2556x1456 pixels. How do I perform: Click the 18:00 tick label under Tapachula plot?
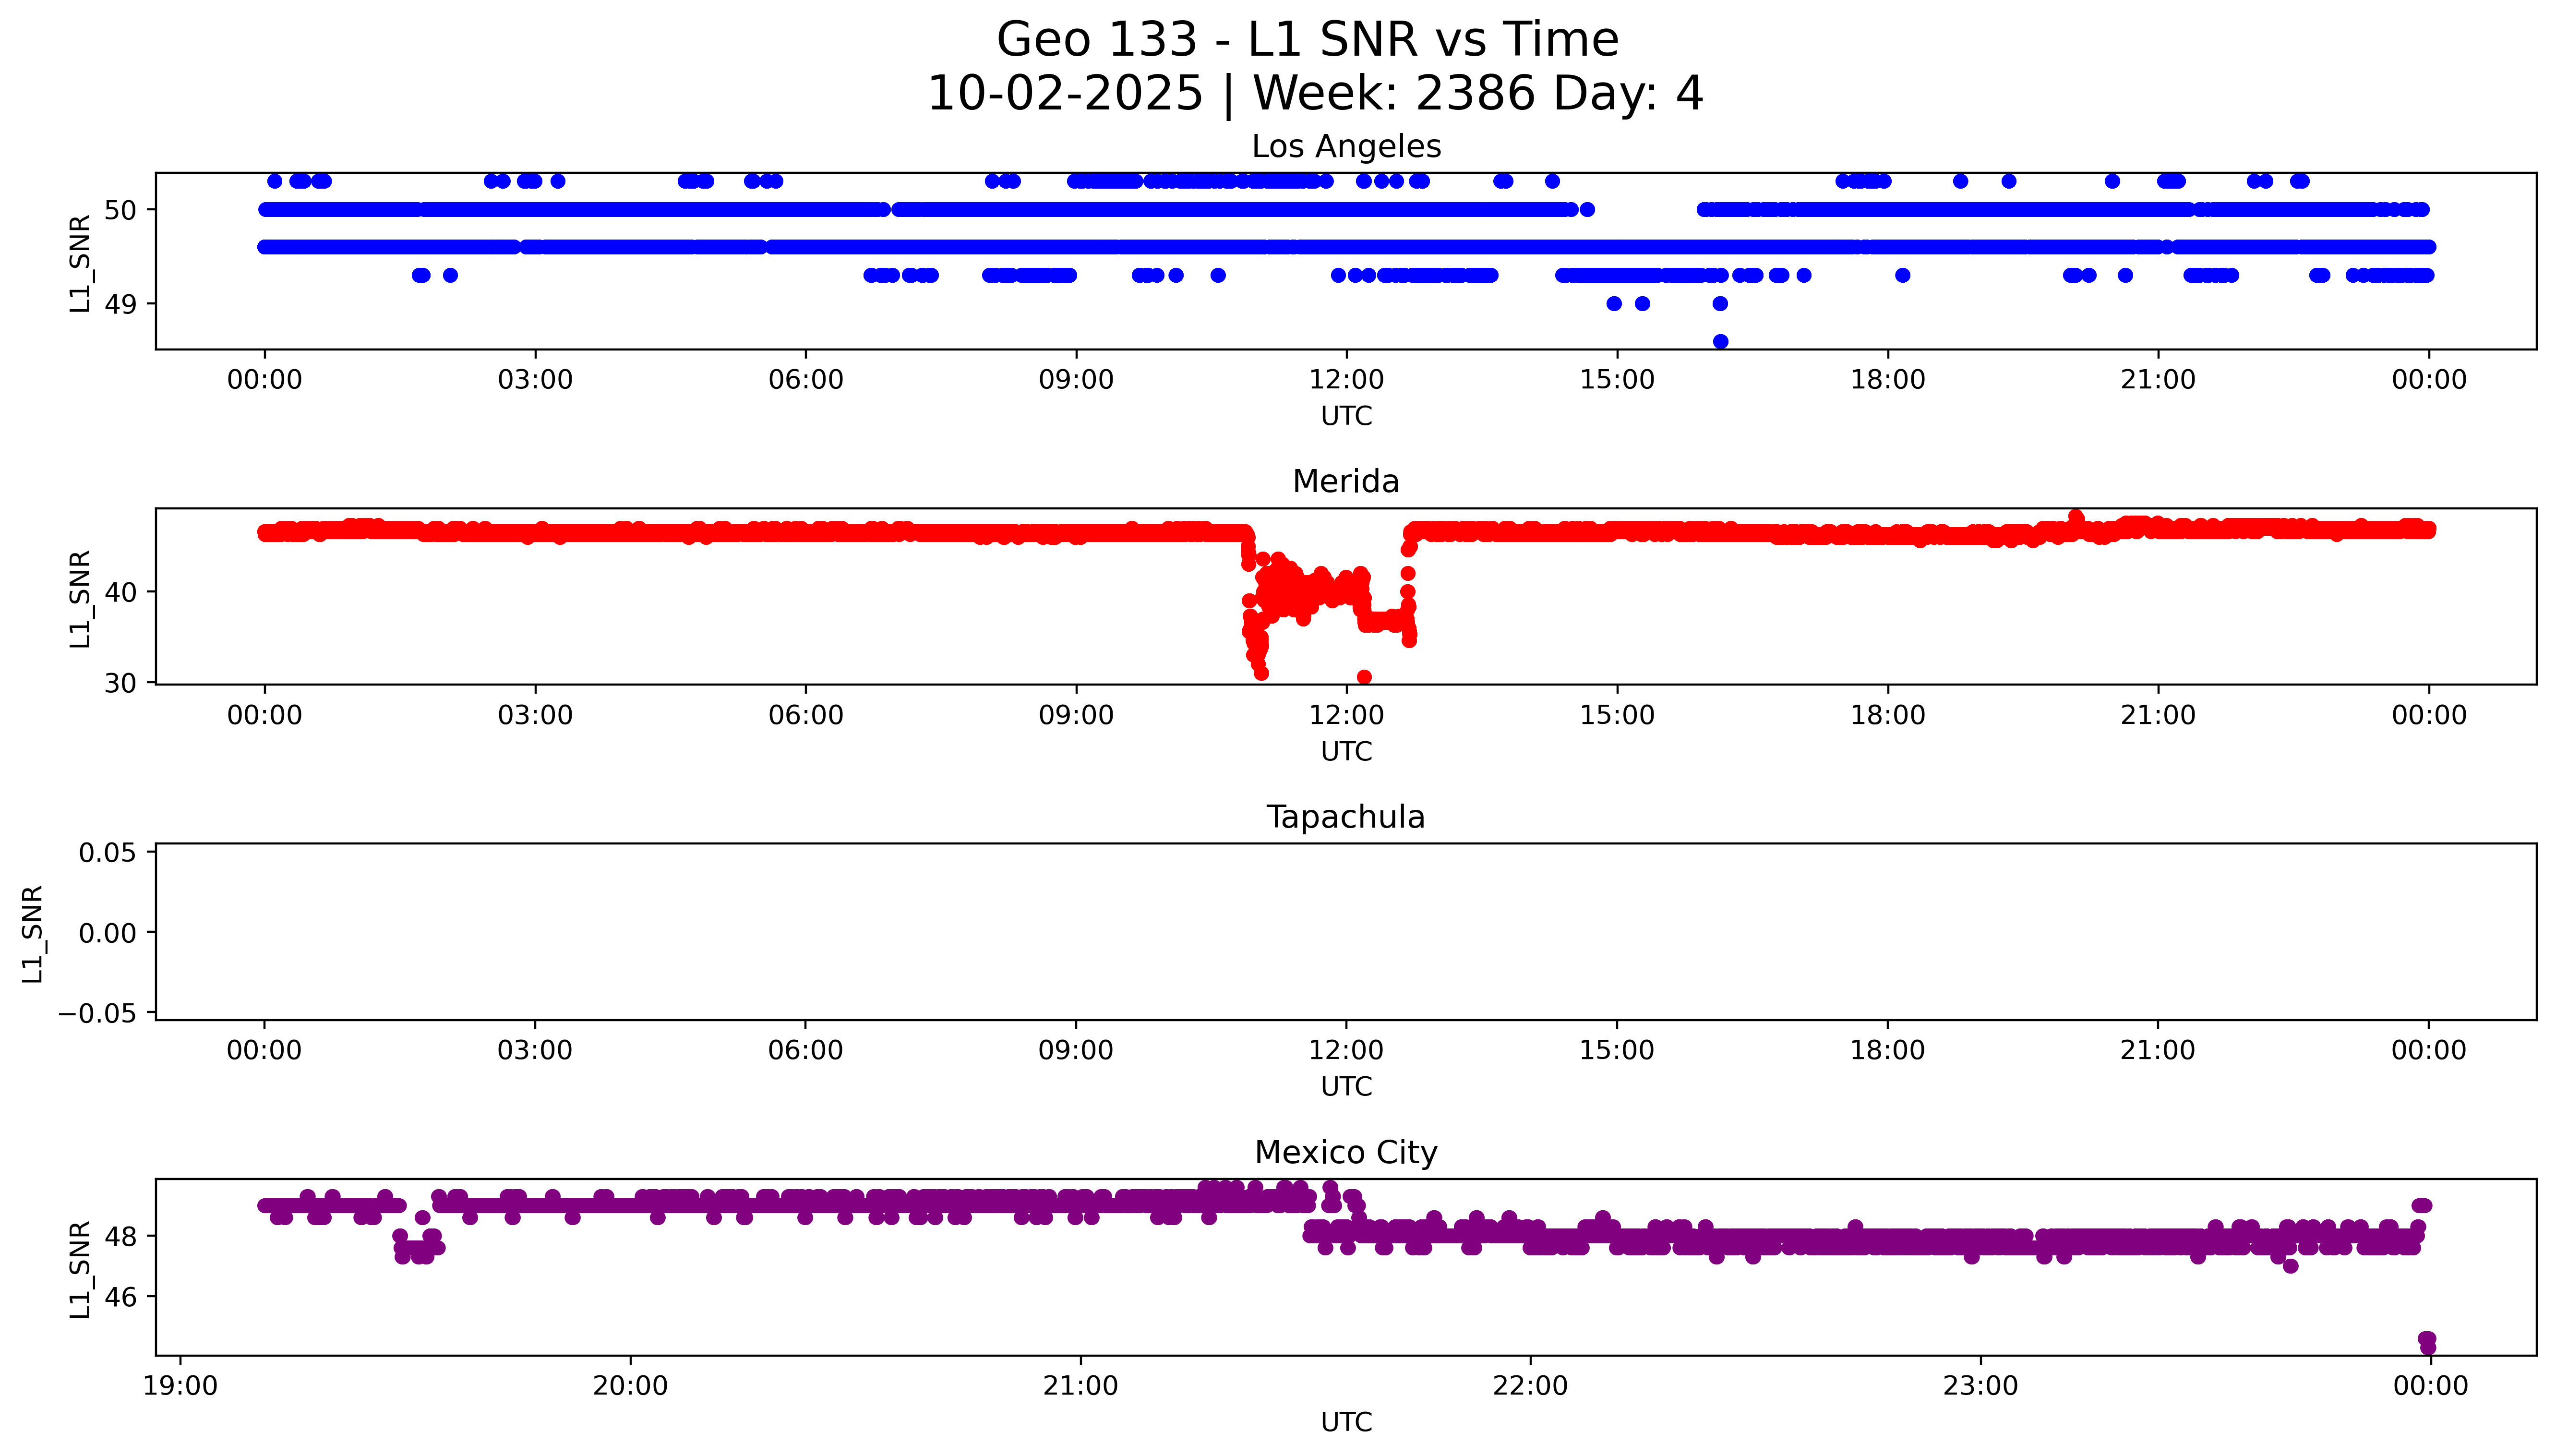pos(1887,1050)
